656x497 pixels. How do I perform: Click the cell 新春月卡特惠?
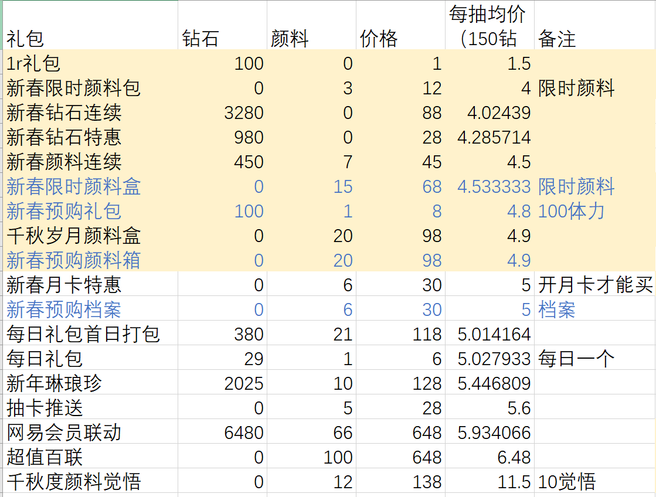point(90,284)
